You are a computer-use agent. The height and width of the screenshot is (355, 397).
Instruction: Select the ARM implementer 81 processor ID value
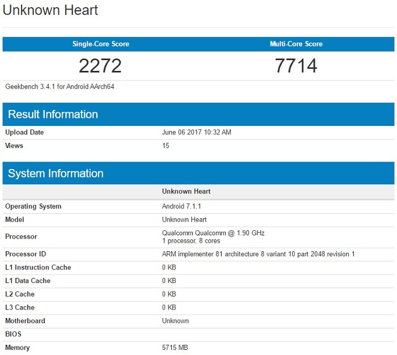coord(258,254)
